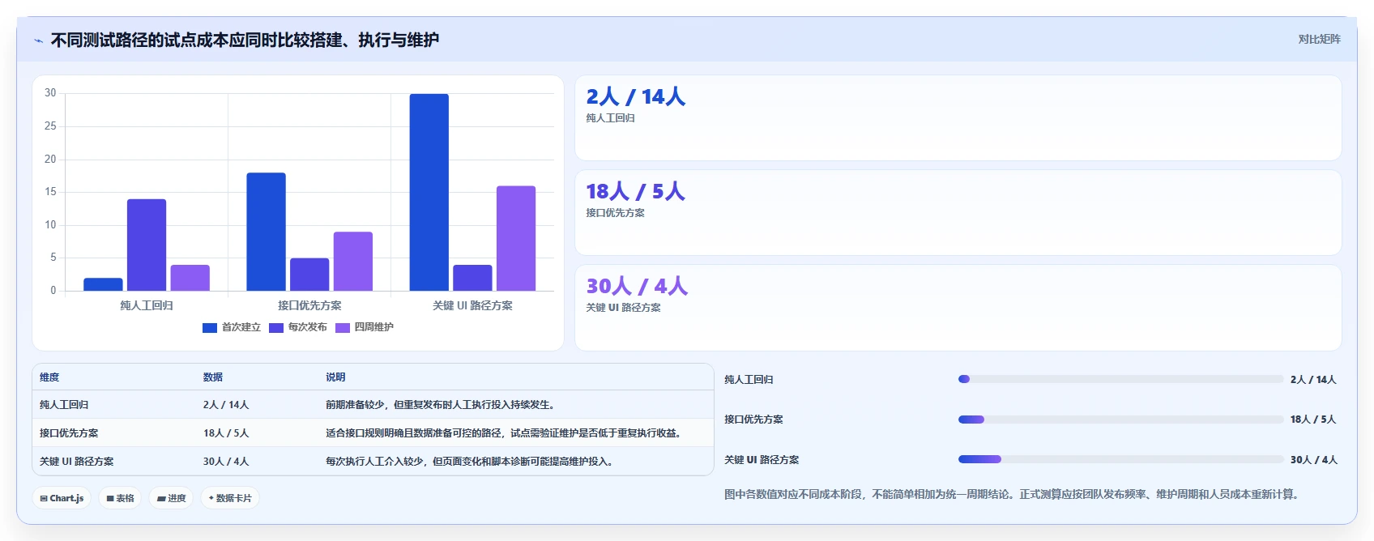Click the 纯人工回归 progress bar

1121,379
